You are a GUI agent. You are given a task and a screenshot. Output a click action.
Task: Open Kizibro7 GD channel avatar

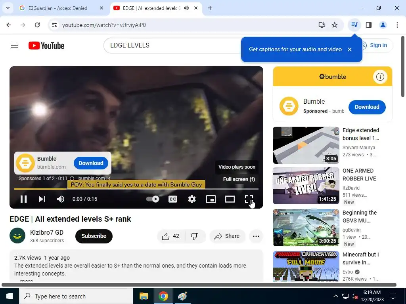(17, 236)
